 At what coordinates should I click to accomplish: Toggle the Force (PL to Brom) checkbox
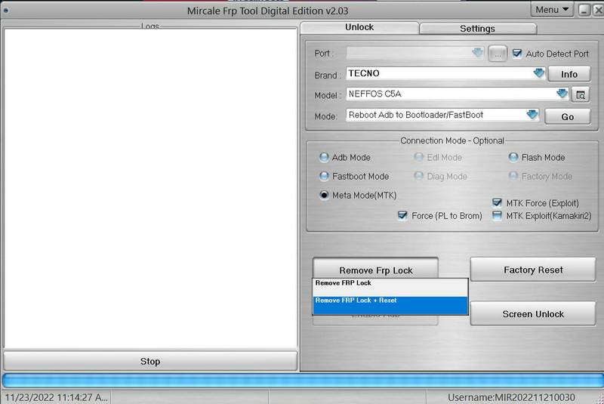402,215
